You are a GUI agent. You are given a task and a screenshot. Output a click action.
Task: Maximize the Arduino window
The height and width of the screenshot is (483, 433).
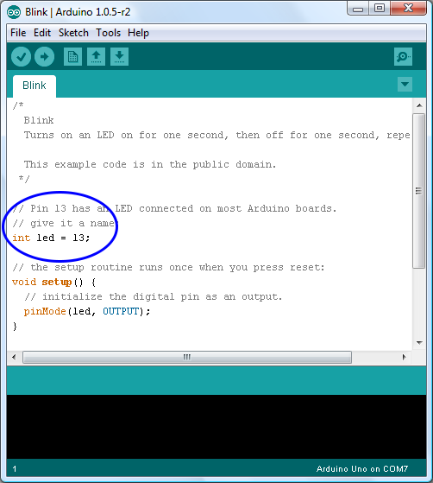(380, 9)
